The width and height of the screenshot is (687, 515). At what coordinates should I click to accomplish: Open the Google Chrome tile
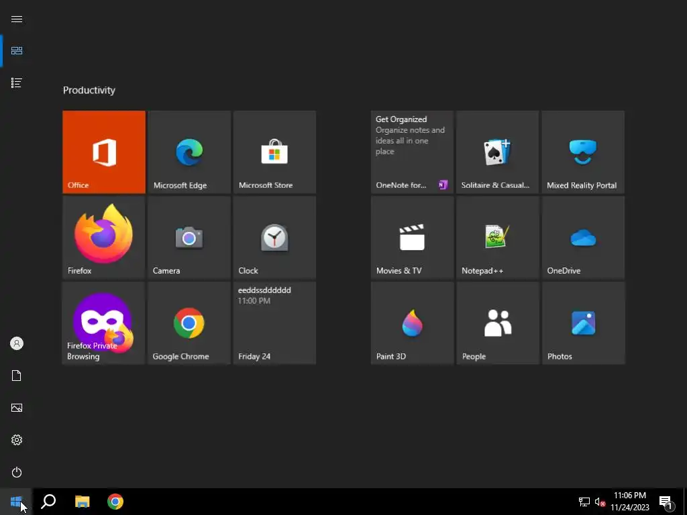(189, 323)
